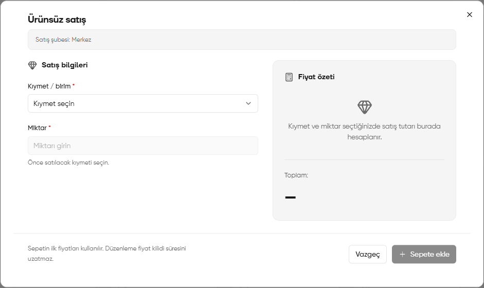Screen dimensions: 484x288
Task: Click the Fiyat özeti title
Action: click(316, 77)
